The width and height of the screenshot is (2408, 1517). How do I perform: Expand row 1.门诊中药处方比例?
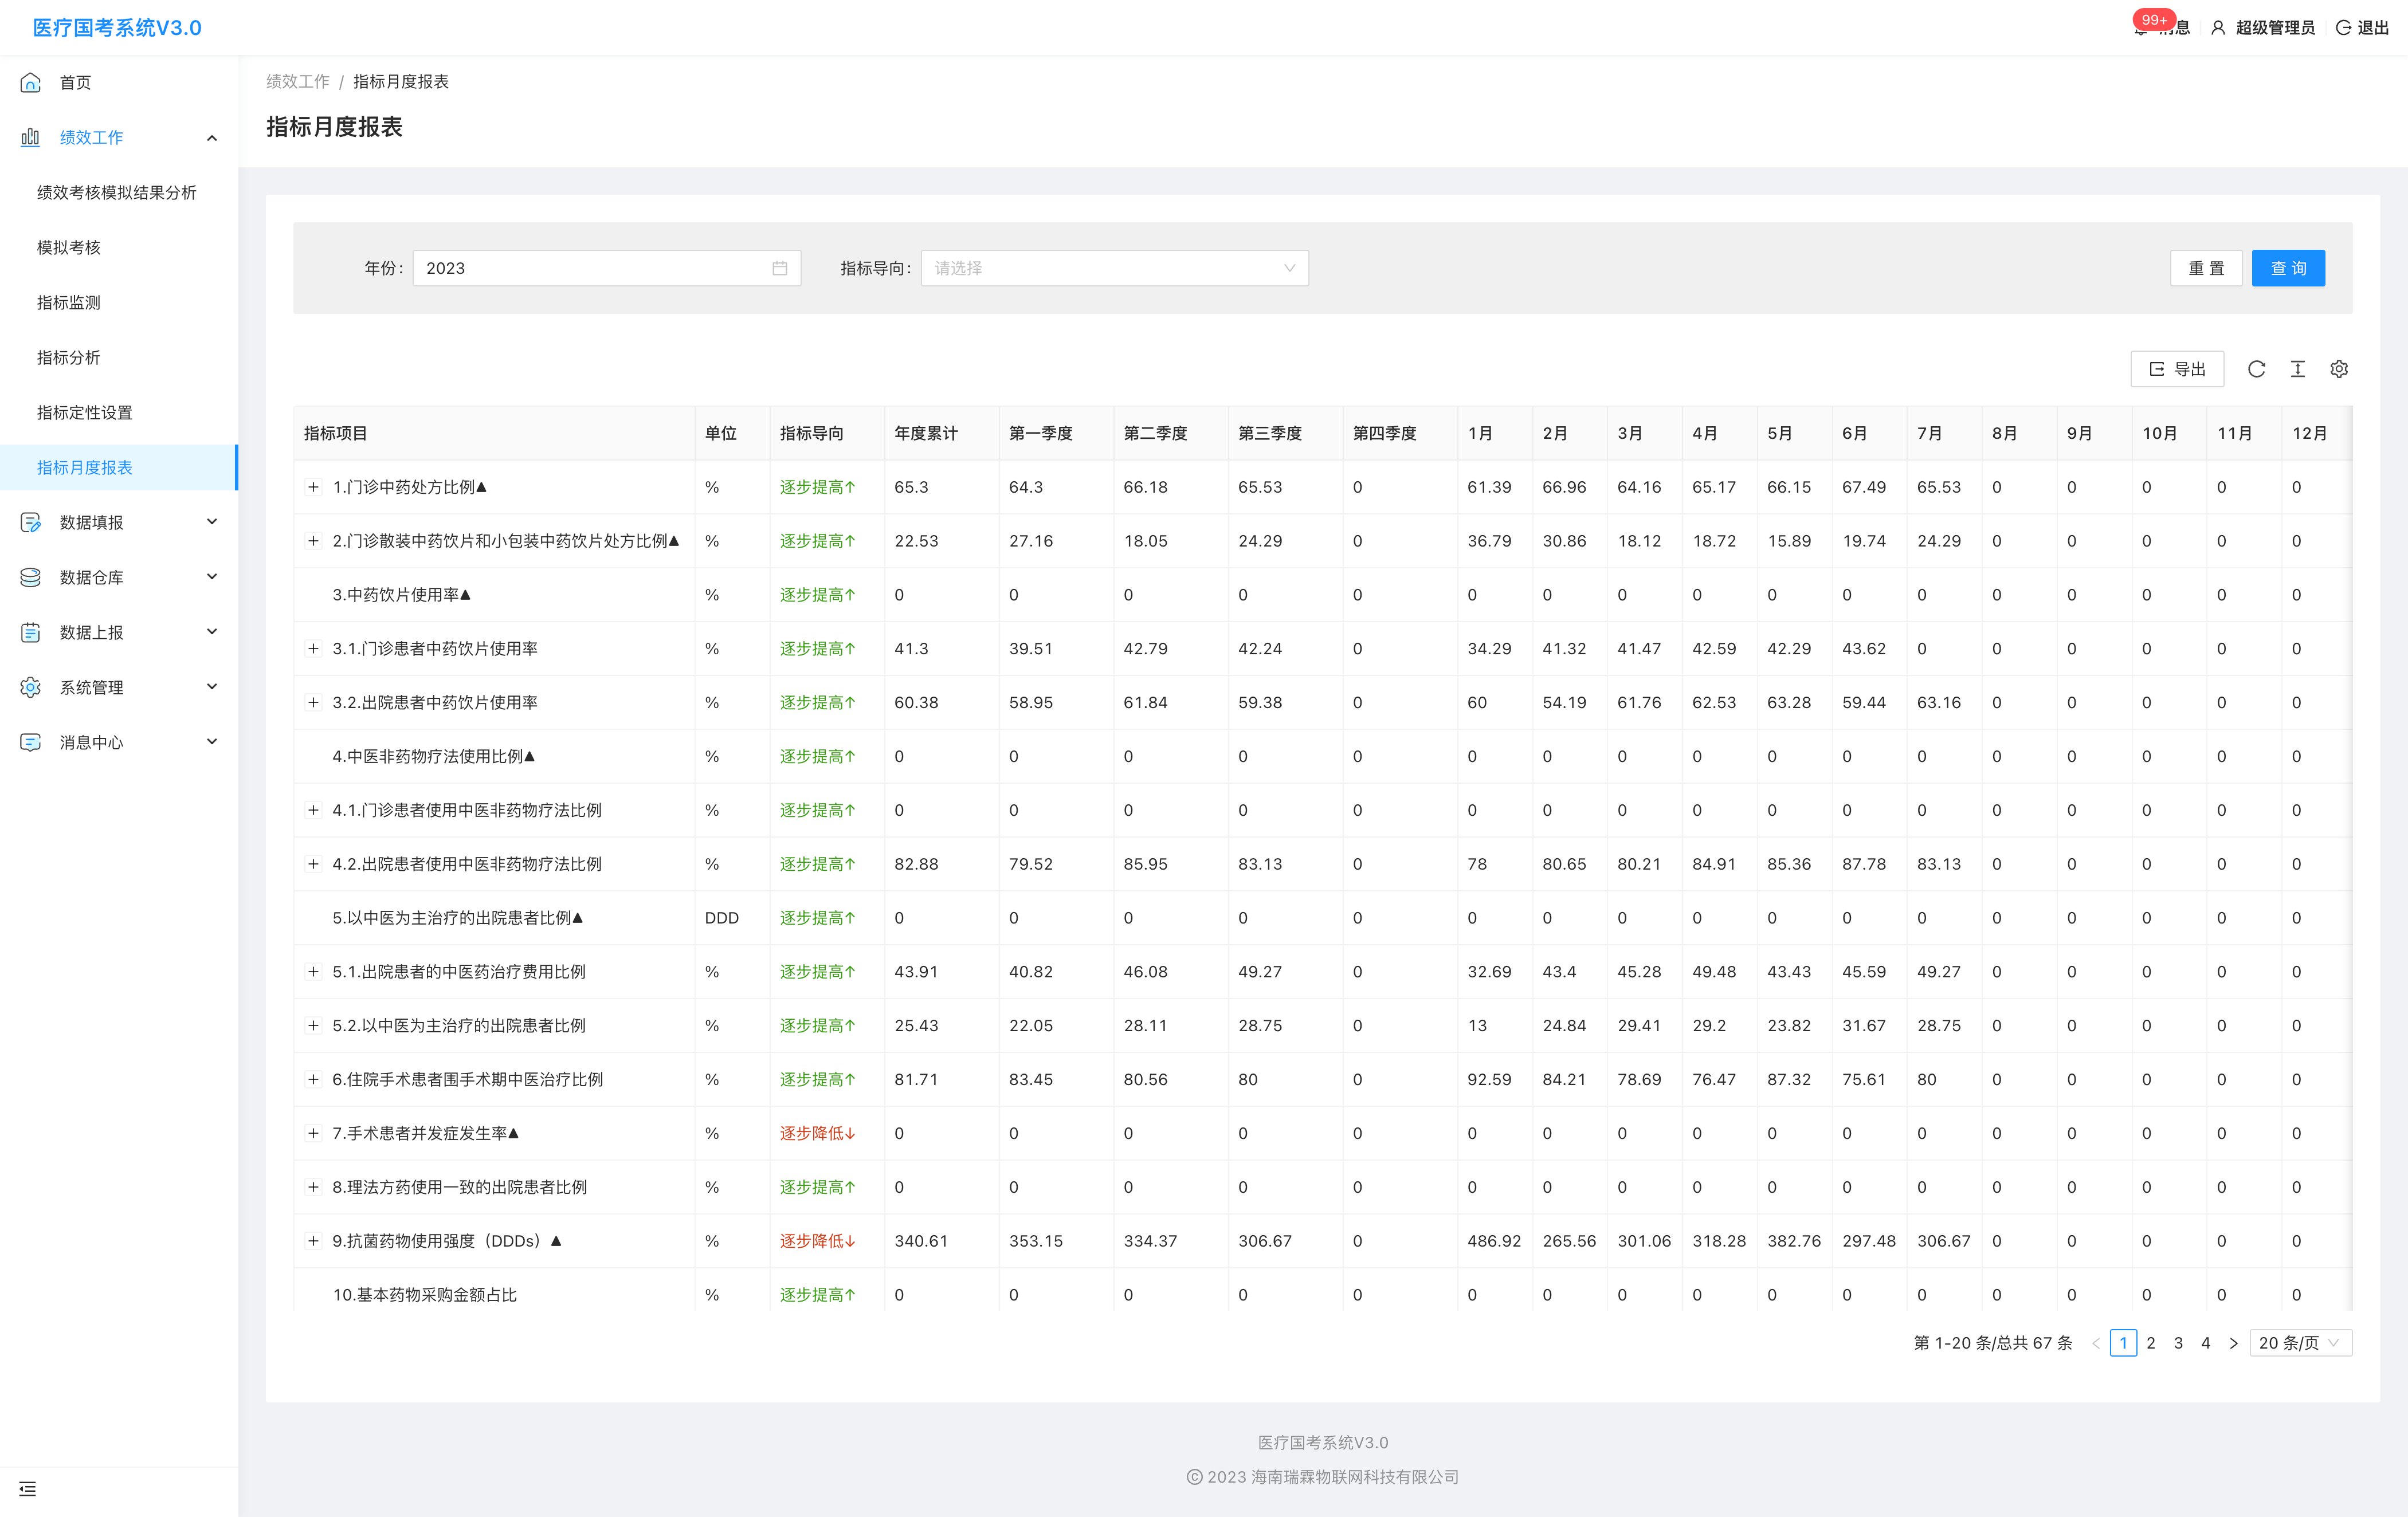coord(313,487)
